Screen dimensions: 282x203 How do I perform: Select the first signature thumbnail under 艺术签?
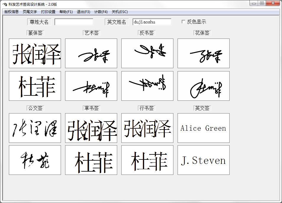[91, 53]
